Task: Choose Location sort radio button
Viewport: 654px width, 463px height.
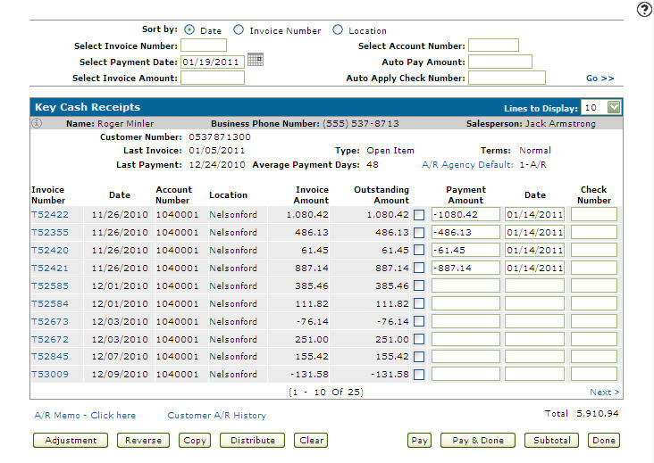Action: click(337, 30)
